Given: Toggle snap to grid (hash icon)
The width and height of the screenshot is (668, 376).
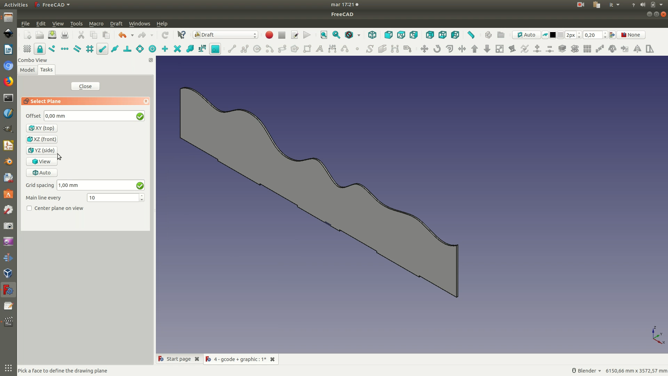Looking at the screenshot, I should (x=90, y=49).
